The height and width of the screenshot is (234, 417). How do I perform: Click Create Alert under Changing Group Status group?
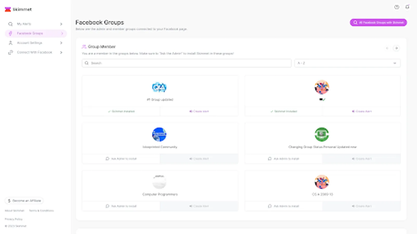pyautogui.click(x=361, y=159)
